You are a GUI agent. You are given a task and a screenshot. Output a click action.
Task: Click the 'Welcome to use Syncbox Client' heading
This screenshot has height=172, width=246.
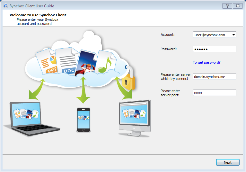coord(38,15)
